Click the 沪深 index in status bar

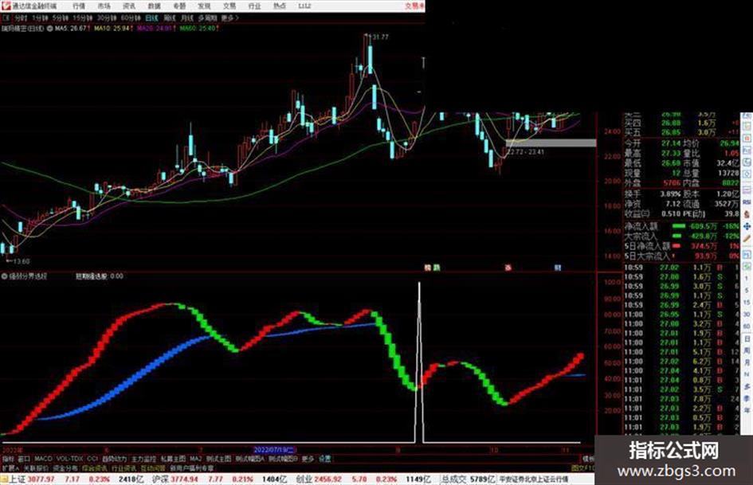pos(161,479)
